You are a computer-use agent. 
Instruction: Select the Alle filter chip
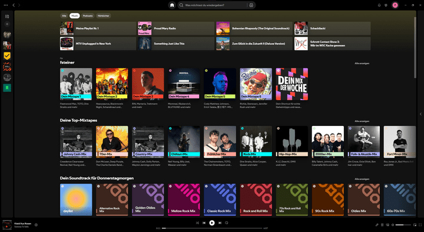coord(64,16)
